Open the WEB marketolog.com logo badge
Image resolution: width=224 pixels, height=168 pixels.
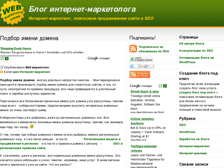12,12
